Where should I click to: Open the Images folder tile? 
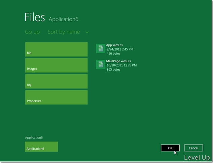pyautogui.click(x=57, y=65)
